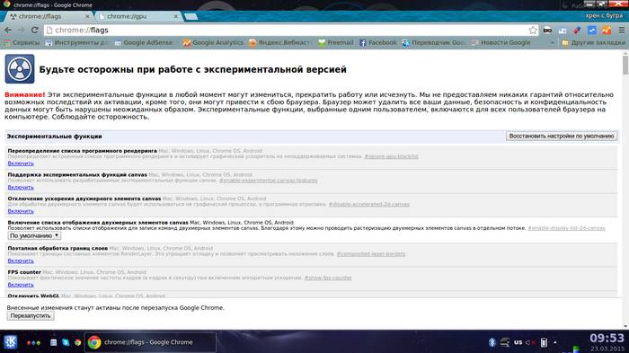Viewport: 629px width, 353px height.
Task: Switch keyboard layout via 'us' indicator
Action: 518,342
